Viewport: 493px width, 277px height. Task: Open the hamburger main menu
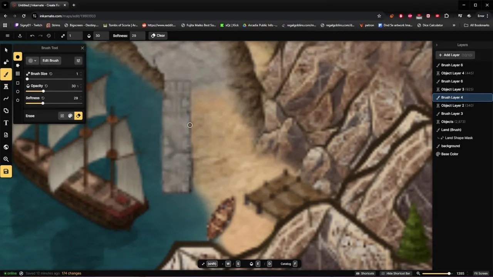(7, 35)
